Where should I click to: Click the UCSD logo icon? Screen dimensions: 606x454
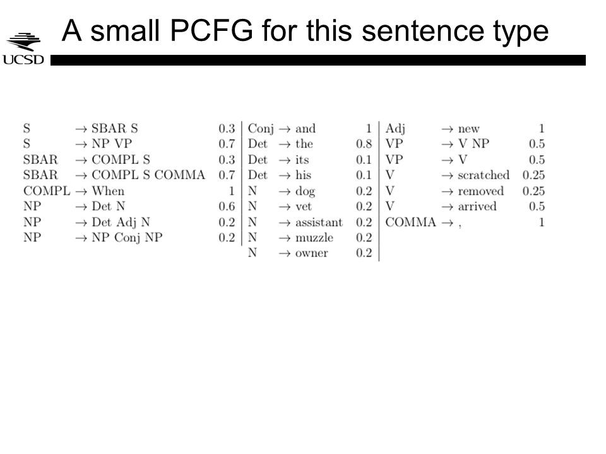pyautogui.click(x=23, y=49)
